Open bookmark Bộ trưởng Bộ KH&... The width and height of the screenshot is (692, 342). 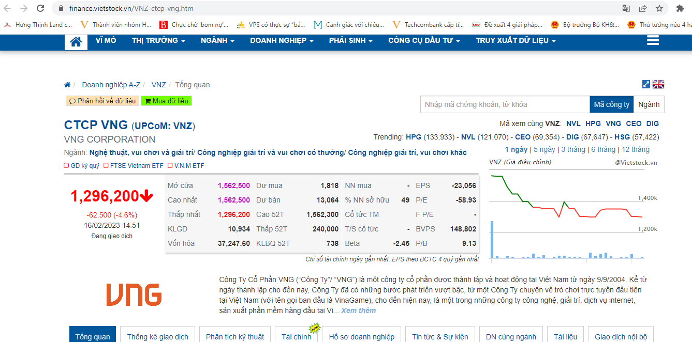(585, 24)
